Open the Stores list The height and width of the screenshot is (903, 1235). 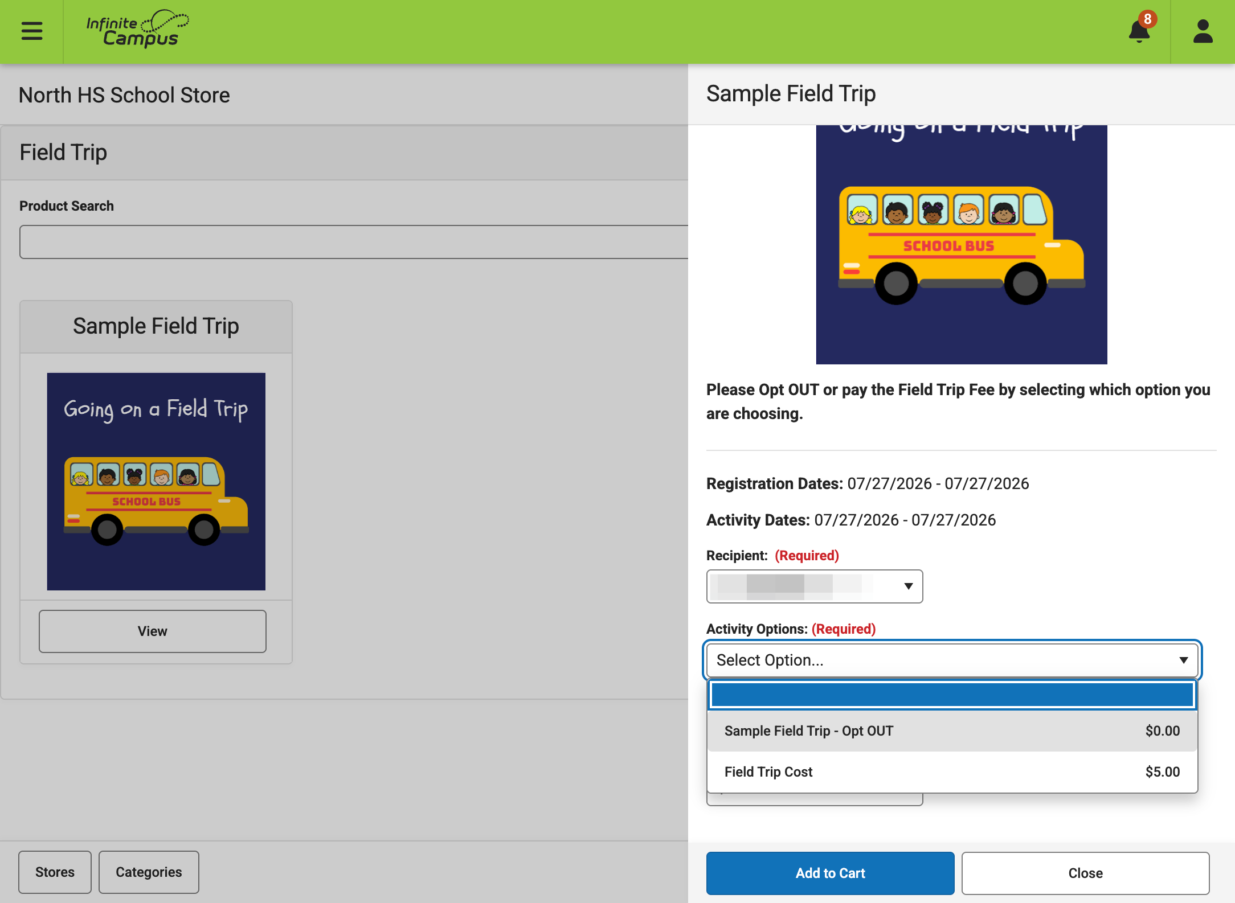point(55,872)
